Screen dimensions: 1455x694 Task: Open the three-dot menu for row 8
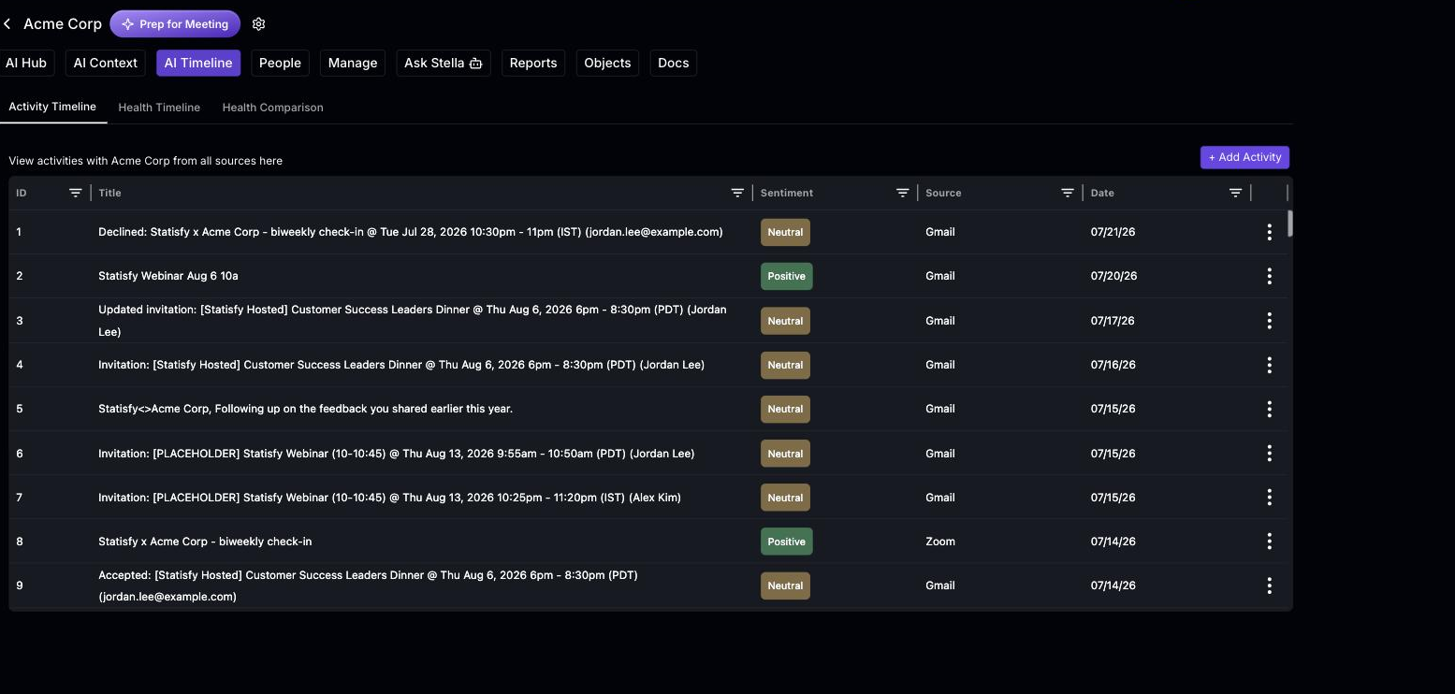point(1269,542)
